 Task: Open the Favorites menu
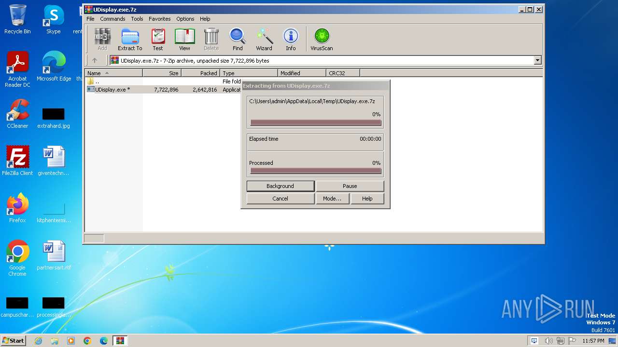coord(160,19)
